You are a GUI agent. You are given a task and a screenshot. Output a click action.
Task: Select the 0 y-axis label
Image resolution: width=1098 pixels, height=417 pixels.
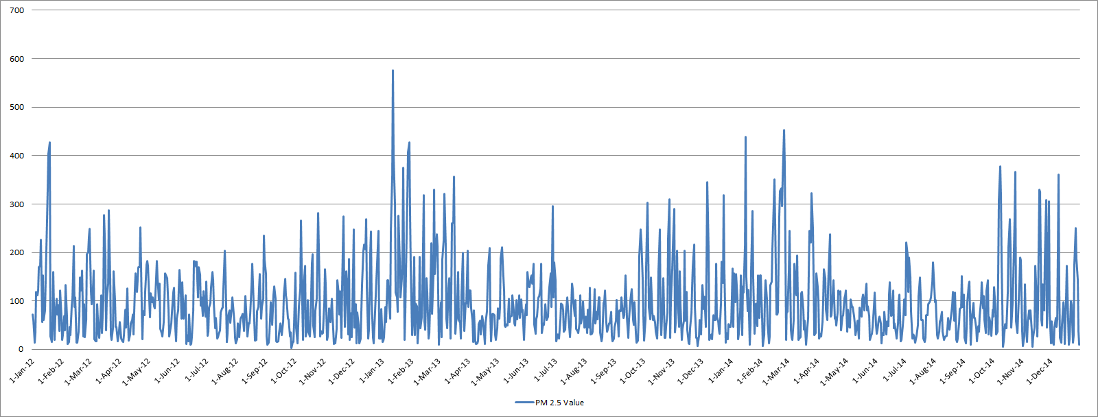tap(21, 349)
